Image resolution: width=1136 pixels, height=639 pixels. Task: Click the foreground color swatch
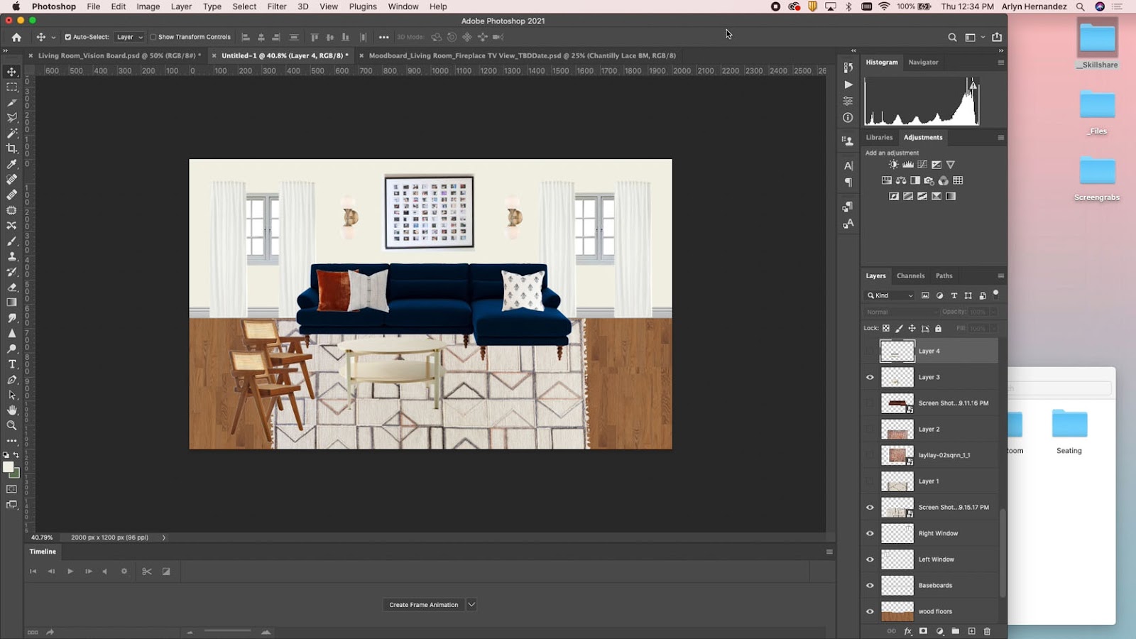pos(9,467)
